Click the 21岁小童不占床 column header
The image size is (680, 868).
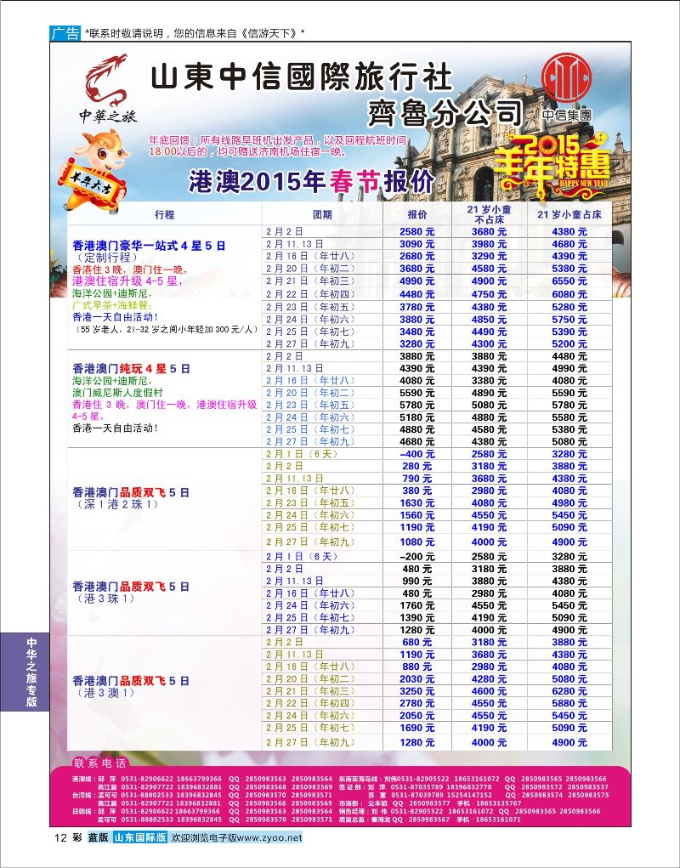pyautogui.click(x=489, y=214)
